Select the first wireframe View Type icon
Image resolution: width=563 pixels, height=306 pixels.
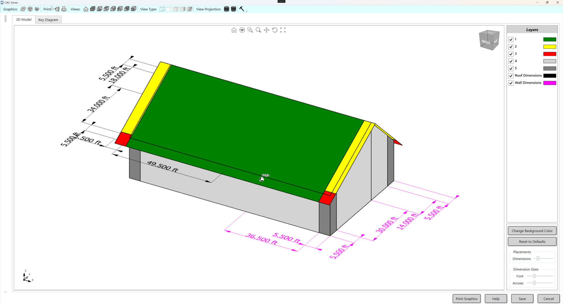point(162,9)
